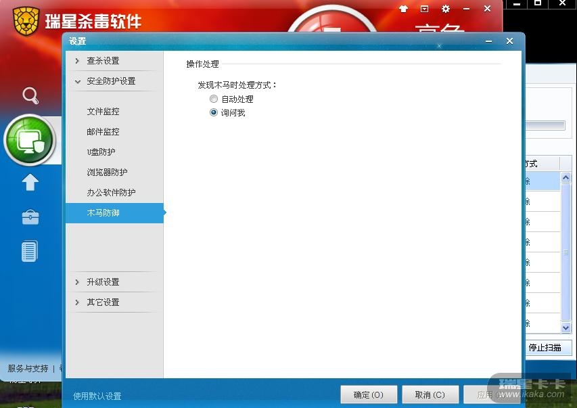Click the 服务与支持 link
Image resolution: width=577 pixels, height=408 pixels.
tap(28, 369)
